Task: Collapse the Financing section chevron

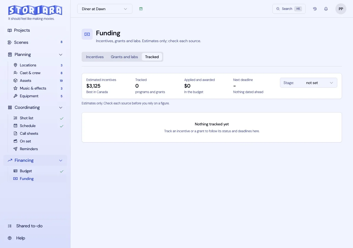Action: coord(61,160)
